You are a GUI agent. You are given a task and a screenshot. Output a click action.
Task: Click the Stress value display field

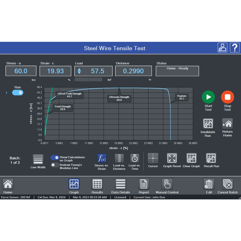pyautogui.click(x=21, y=71)
